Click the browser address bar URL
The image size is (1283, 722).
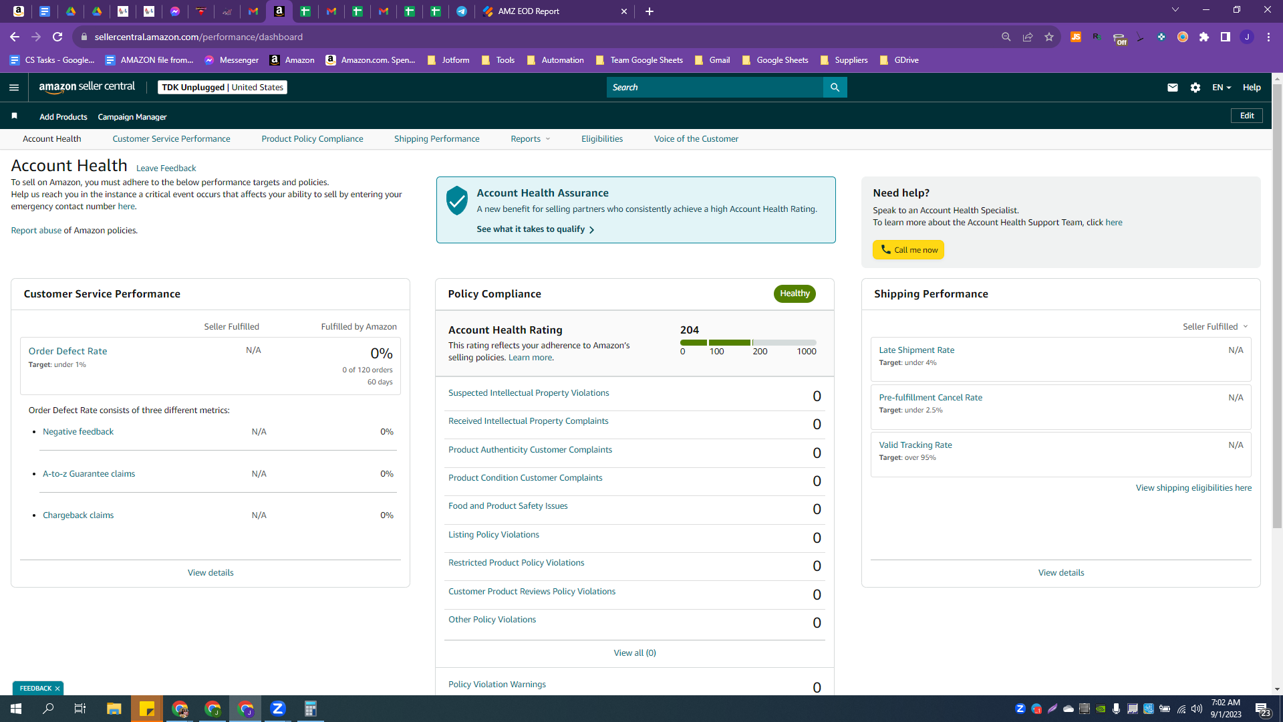[x=198, y=37]
